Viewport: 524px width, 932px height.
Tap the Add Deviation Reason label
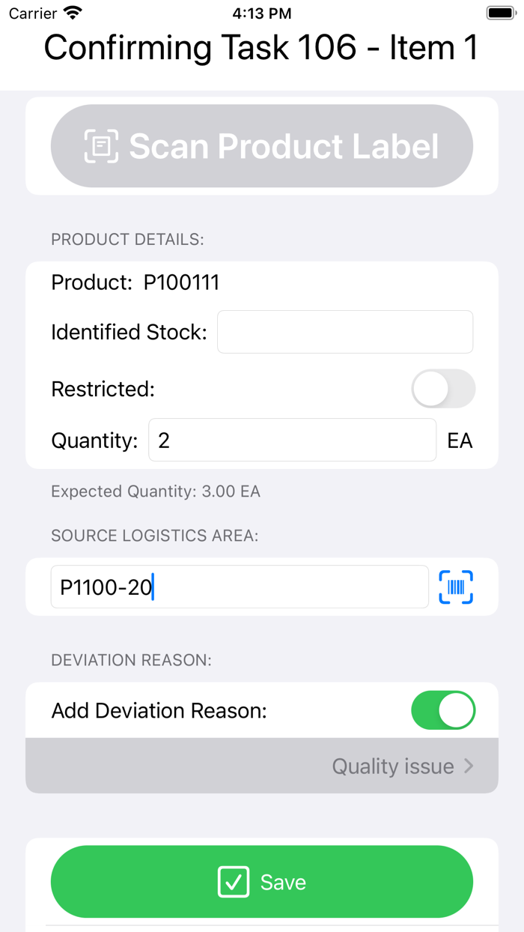click(x=159, y=710)
